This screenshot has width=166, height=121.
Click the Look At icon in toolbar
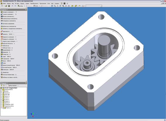tap(69, 6)
